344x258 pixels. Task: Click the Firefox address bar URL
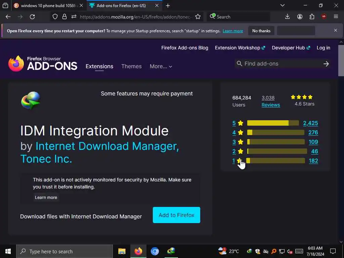[135, 17]
